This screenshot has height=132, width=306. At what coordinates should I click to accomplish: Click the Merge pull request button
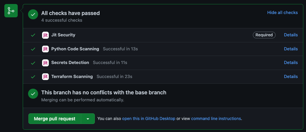(55, 119)
